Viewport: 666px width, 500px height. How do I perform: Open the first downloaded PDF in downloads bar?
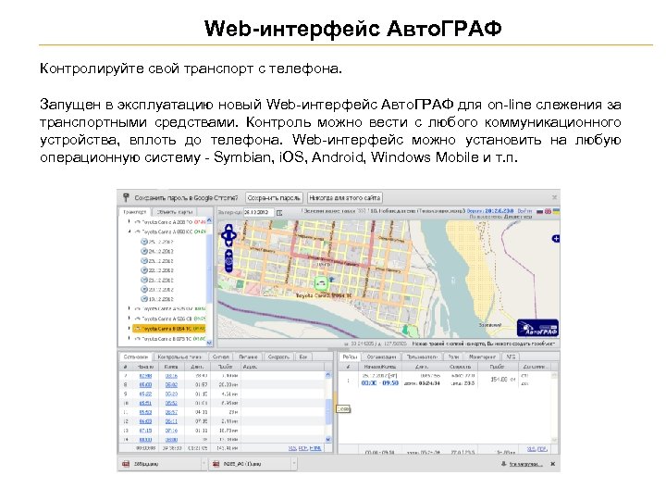click(160, 464)
